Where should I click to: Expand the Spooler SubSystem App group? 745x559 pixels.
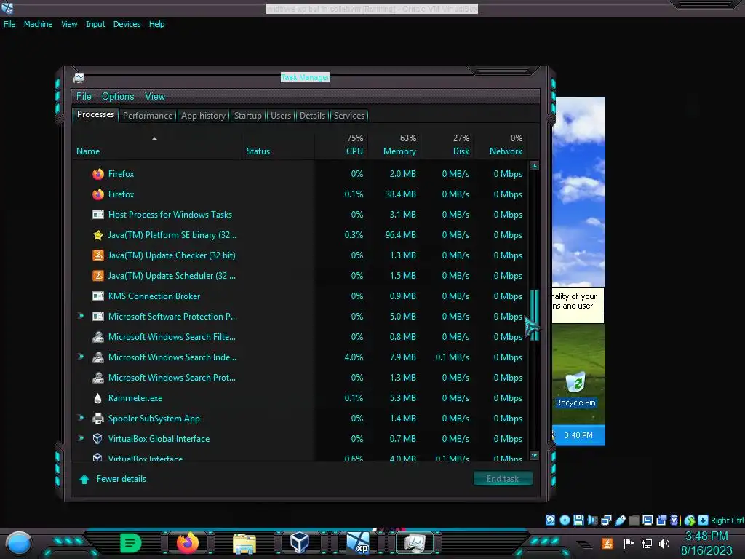[x=81, y=418]
